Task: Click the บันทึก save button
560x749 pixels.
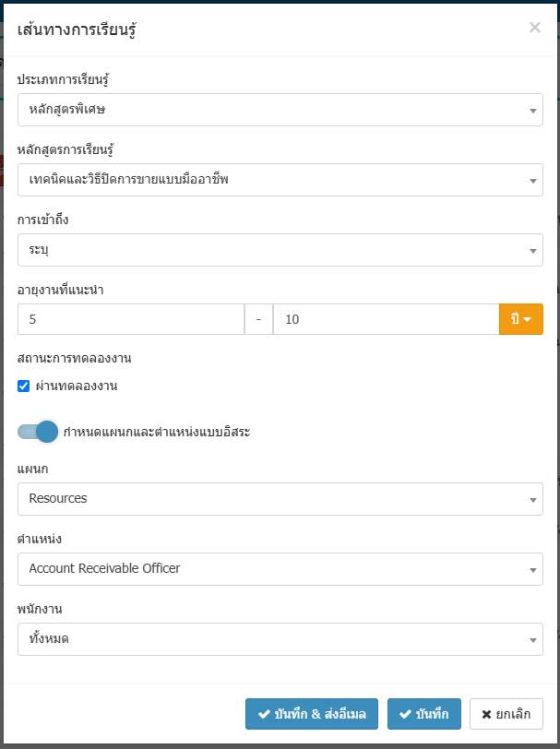Action: point(424,714)
